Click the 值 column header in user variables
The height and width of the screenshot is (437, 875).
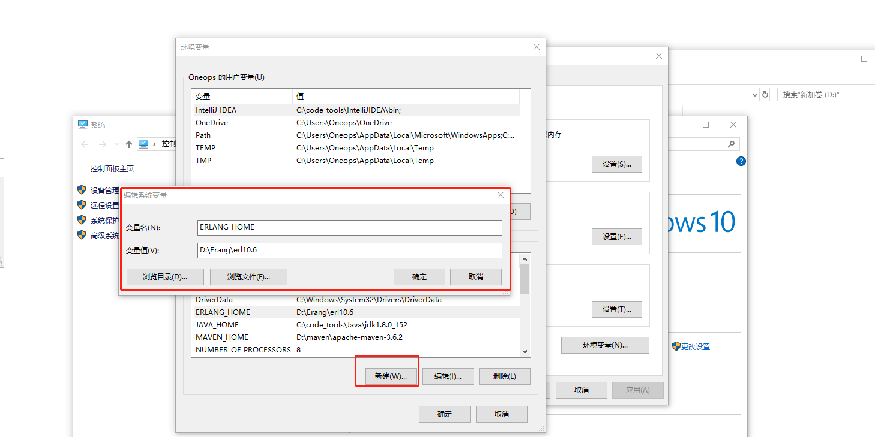pos(406,97)
